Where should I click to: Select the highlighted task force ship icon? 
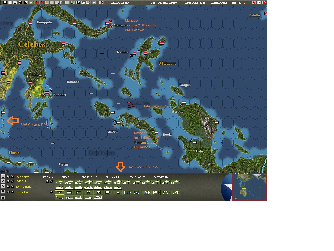(x=59, y=187)
